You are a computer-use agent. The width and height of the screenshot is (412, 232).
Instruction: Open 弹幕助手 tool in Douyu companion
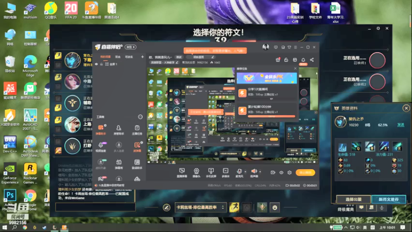101,130
